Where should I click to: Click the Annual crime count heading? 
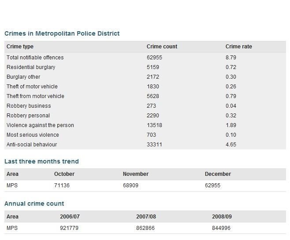(34, 204)
